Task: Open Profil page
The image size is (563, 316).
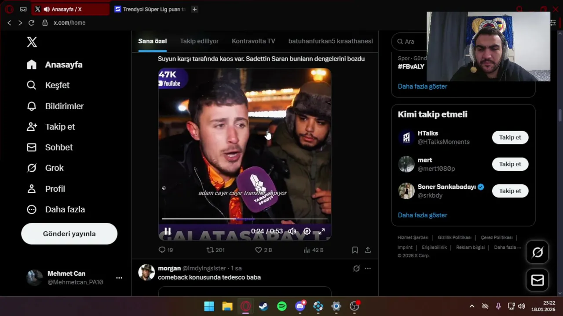Action: 46,189
